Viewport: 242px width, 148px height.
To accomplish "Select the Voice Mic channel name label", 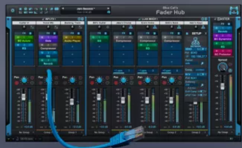I will [x=48, y=23].
